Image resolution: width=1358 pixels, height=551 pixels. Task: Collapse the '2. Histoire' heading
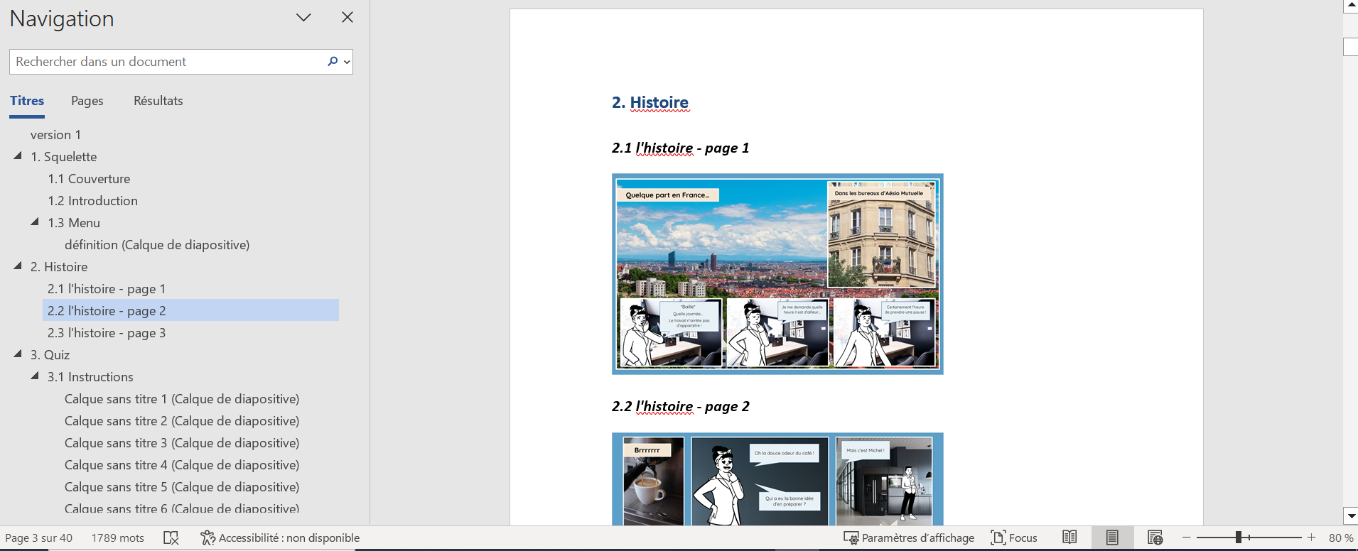(18, 266)
